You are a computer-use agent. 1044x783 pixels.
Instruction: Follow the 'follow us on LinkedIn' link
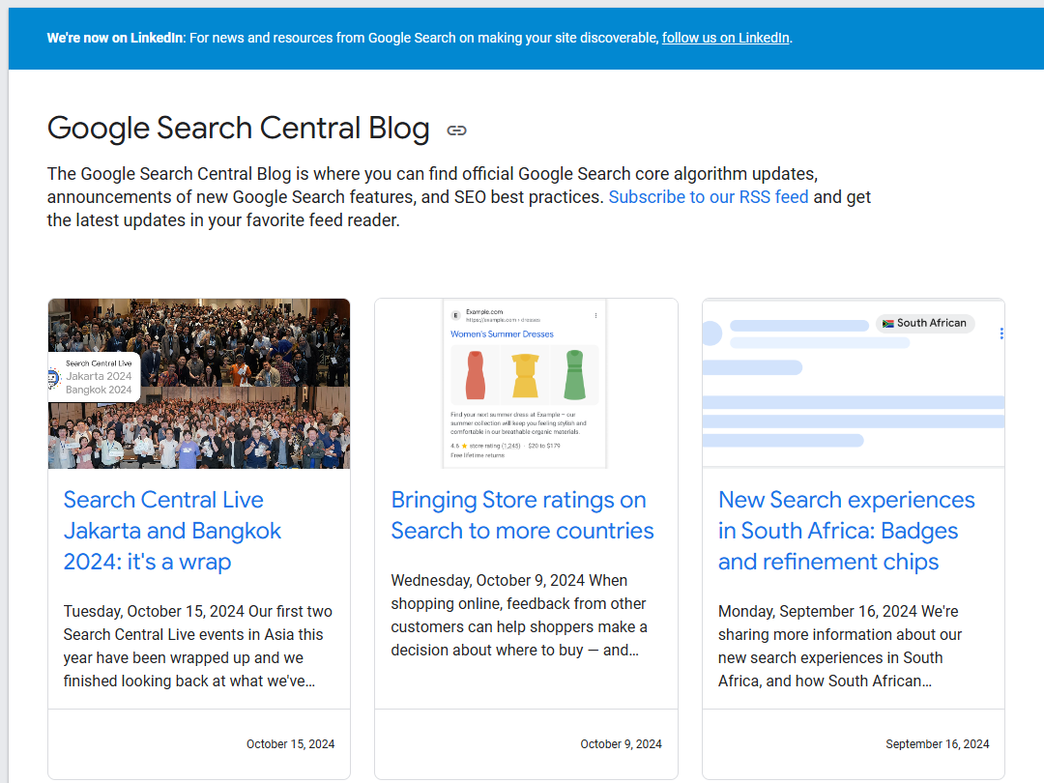[725, 38]
